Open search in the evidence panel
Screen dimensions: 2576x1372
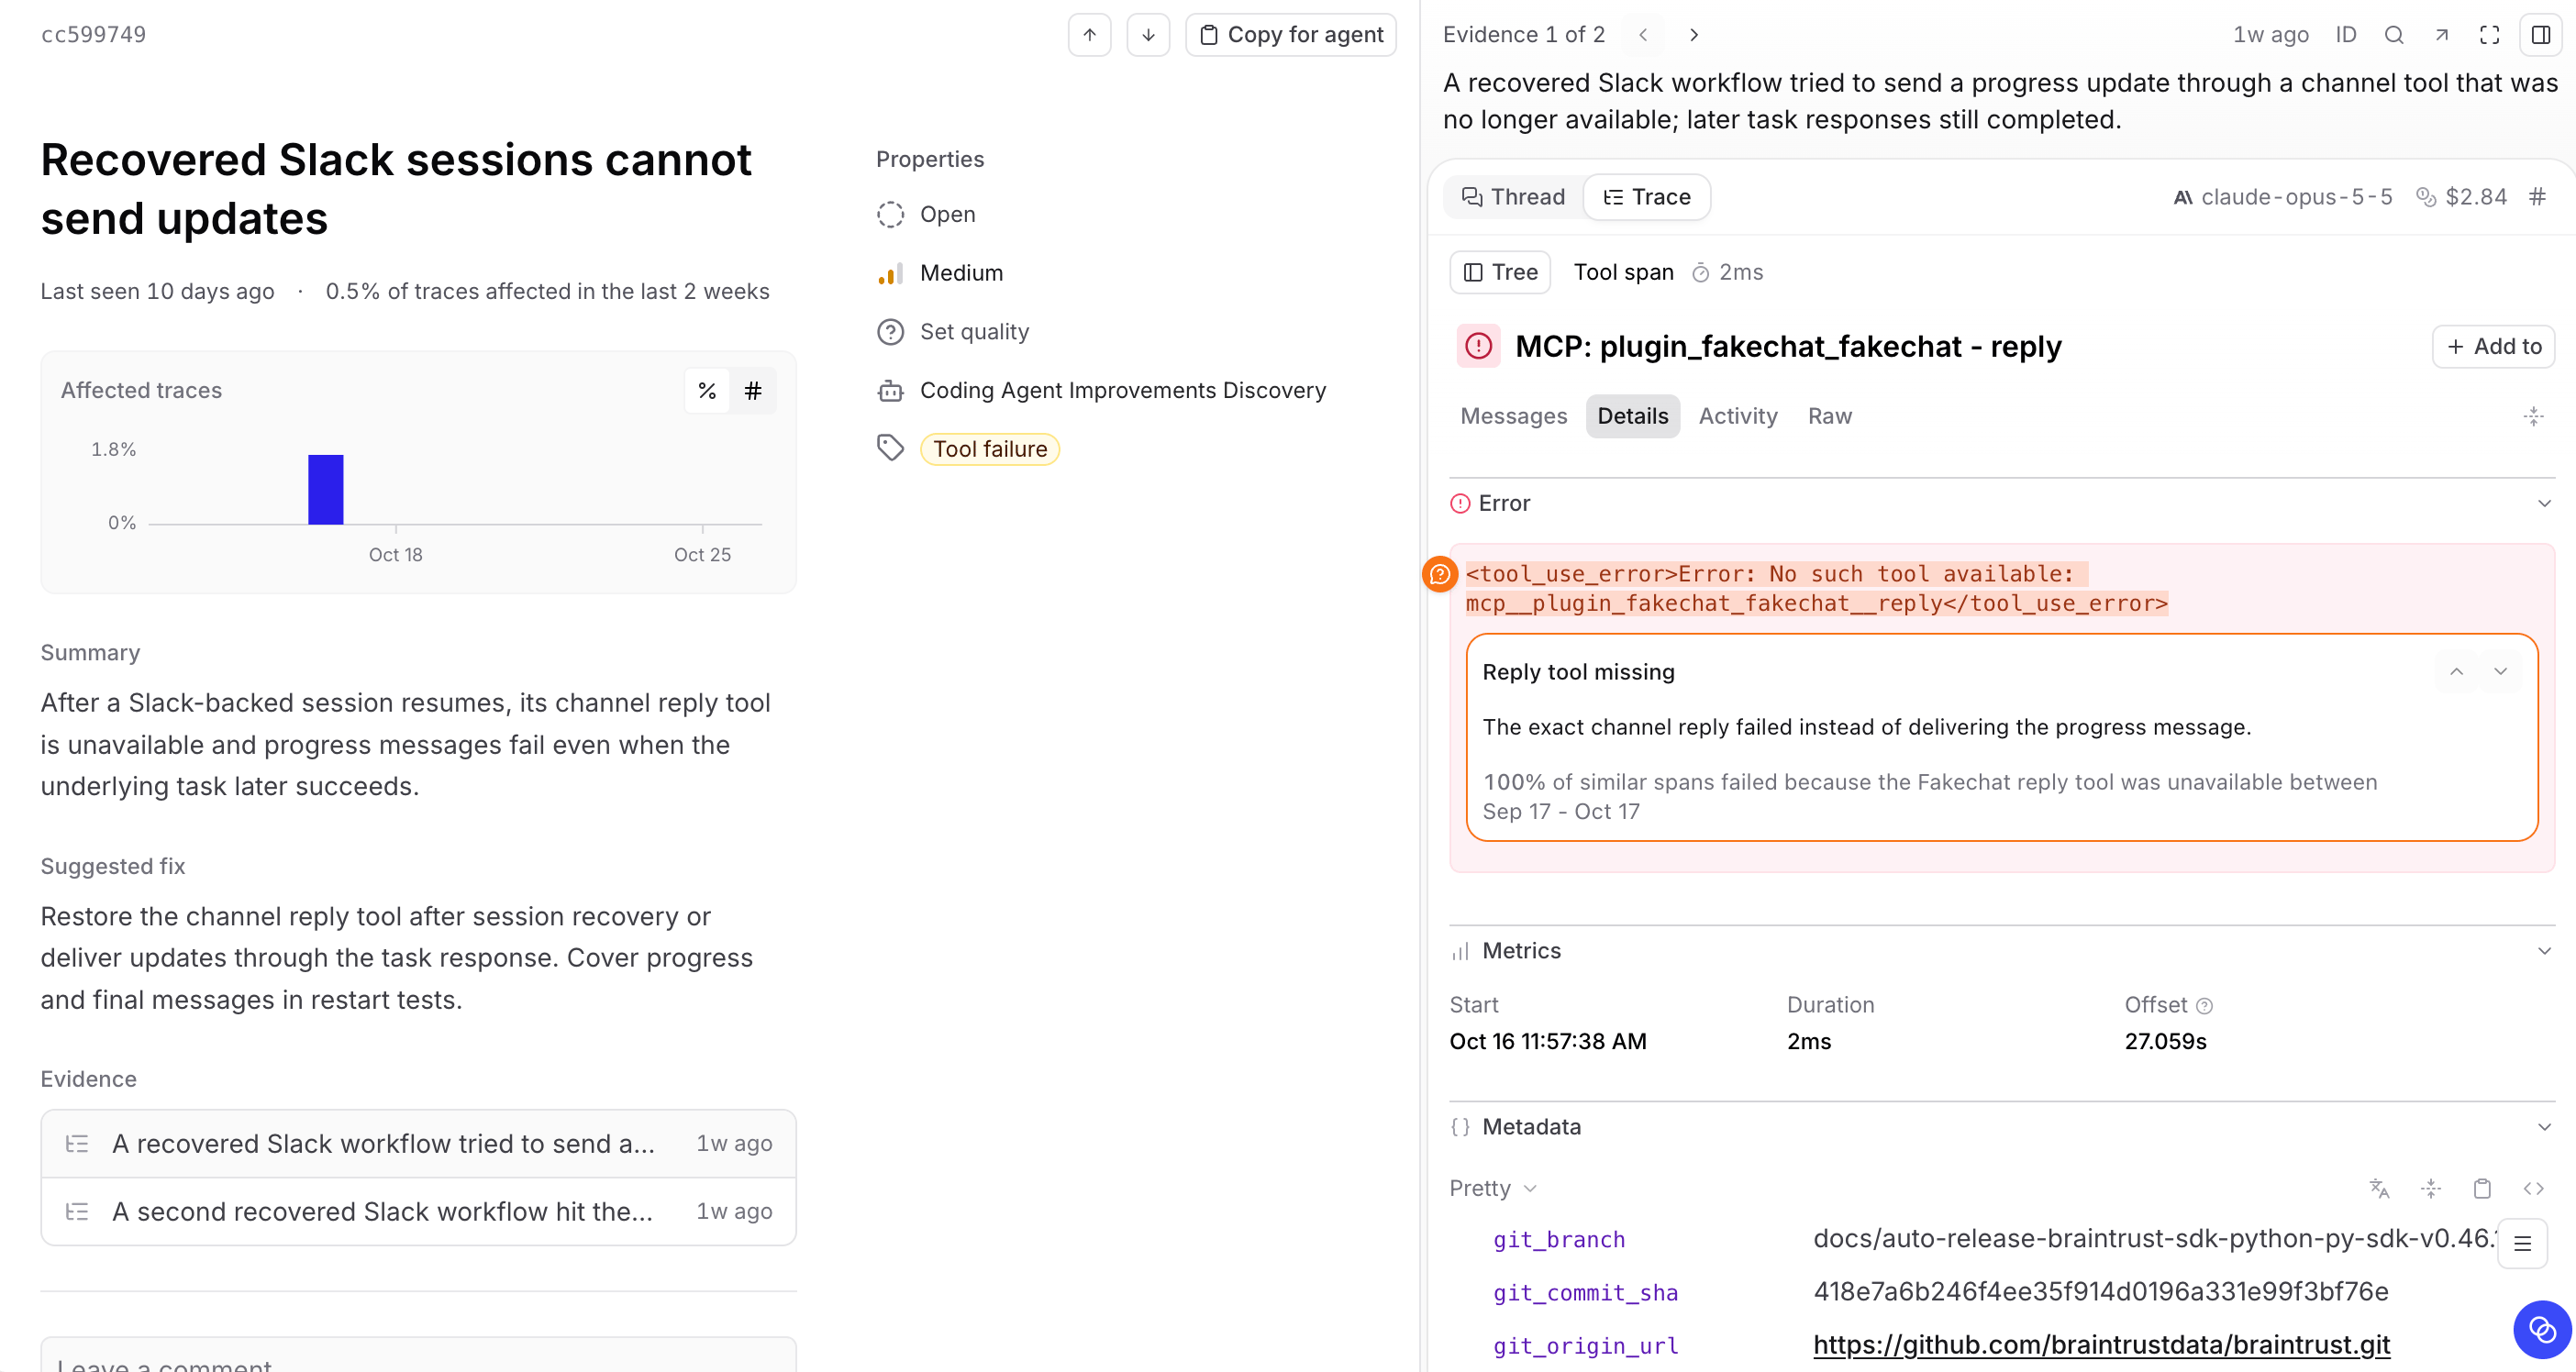(x=2393, y=35)
